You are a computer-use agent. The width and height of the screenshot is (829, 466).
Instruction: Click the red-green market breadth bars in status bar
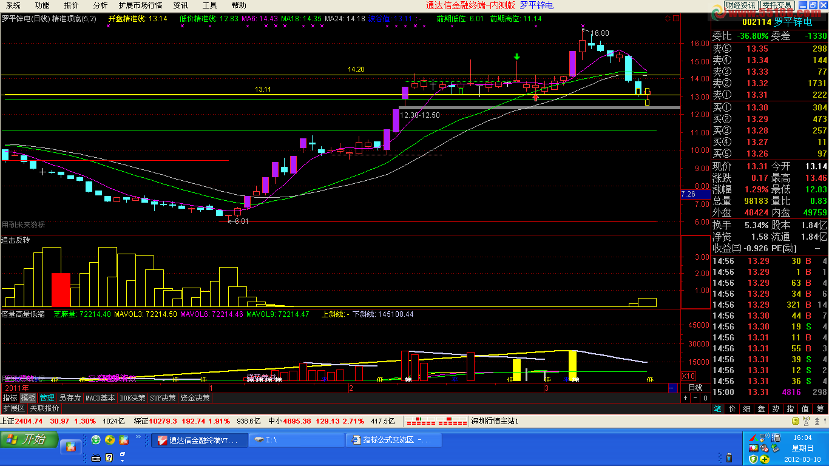(x=436, y=420)
